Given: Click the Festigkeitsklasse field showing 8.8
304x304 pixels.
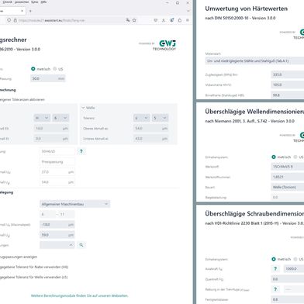Looking at the screenshot, I should coord(288,299).
